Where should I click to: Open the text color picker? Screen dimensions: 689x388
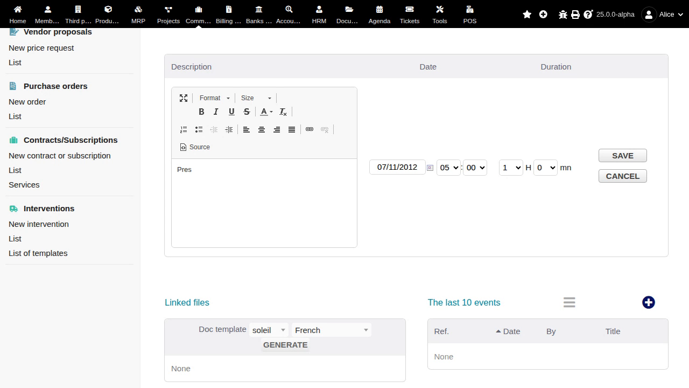click(266, 112)
